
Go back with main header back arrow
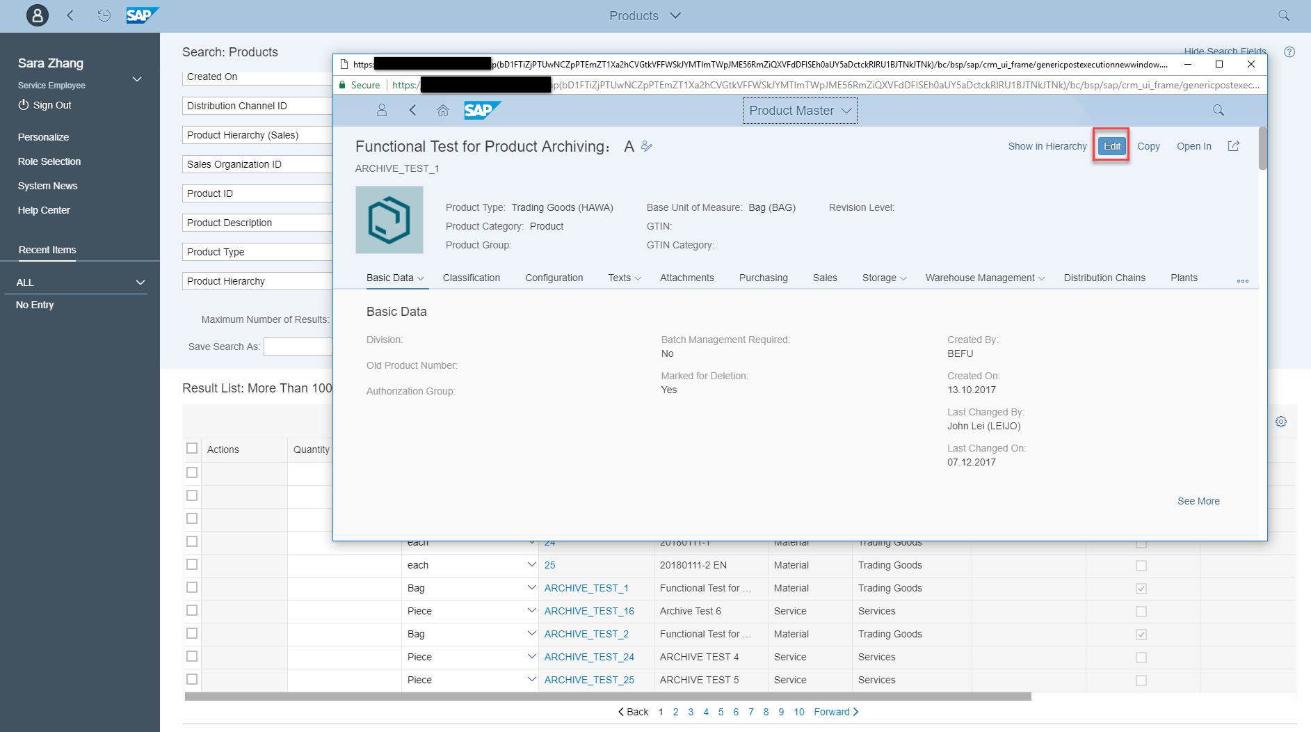coord(70,15)
